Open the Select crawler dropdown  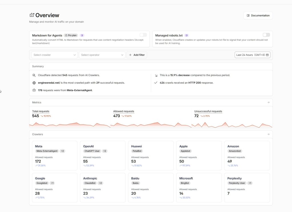coord(54,55)
